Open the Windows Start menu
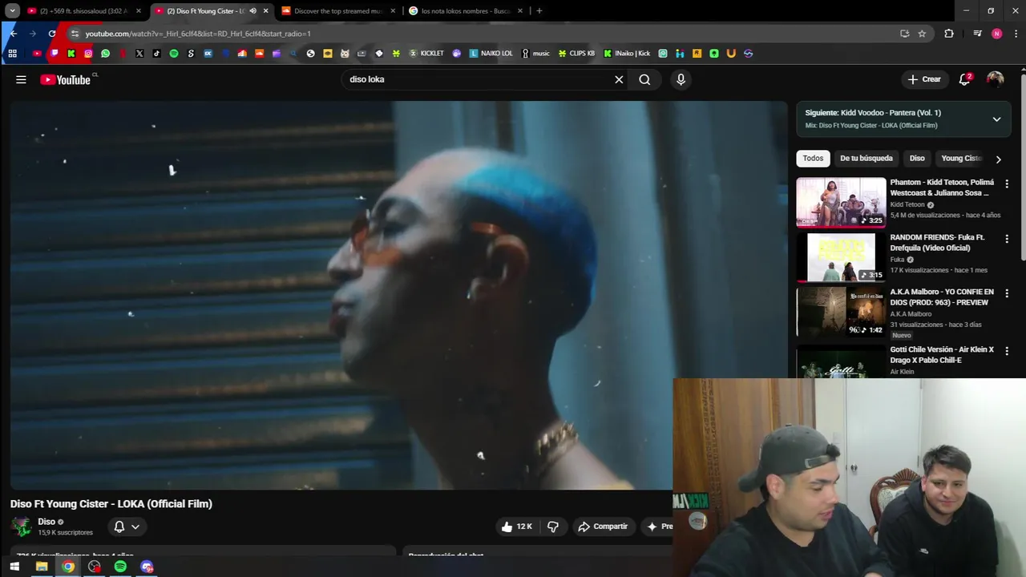The image size is (1026, 577). click(x=14, y=567)
